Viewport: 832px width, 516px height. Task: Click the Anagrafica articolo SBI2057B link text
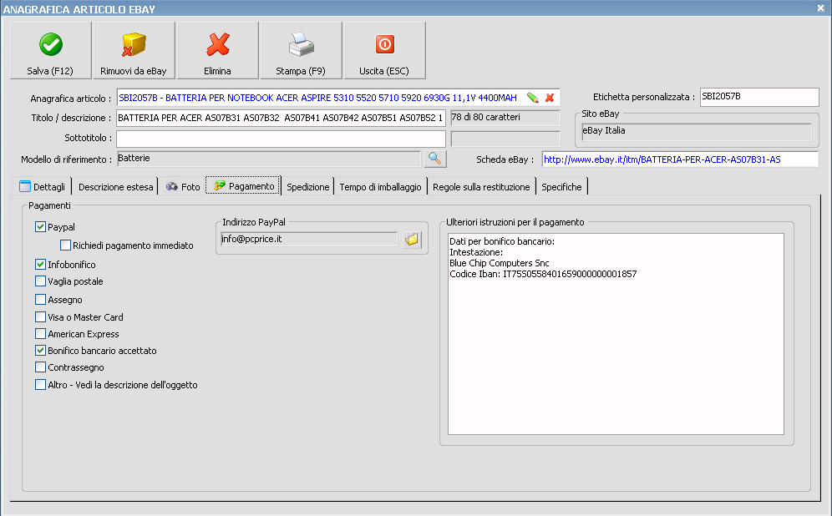tap(317, 98)
